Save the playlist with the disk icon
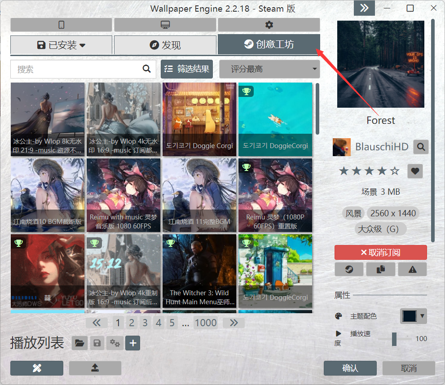 pos(97,343)
